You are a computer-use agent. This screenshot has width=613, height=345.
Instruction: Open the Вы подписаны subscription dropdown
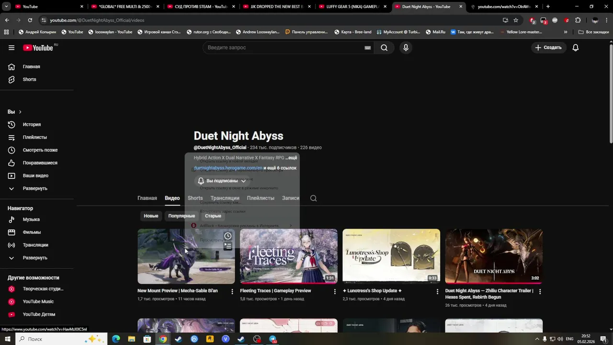coord(222,181)
